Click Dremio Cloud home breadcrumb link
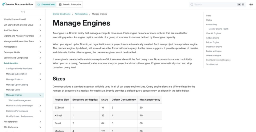Screen dimensions: 256x132 (61, 14)
